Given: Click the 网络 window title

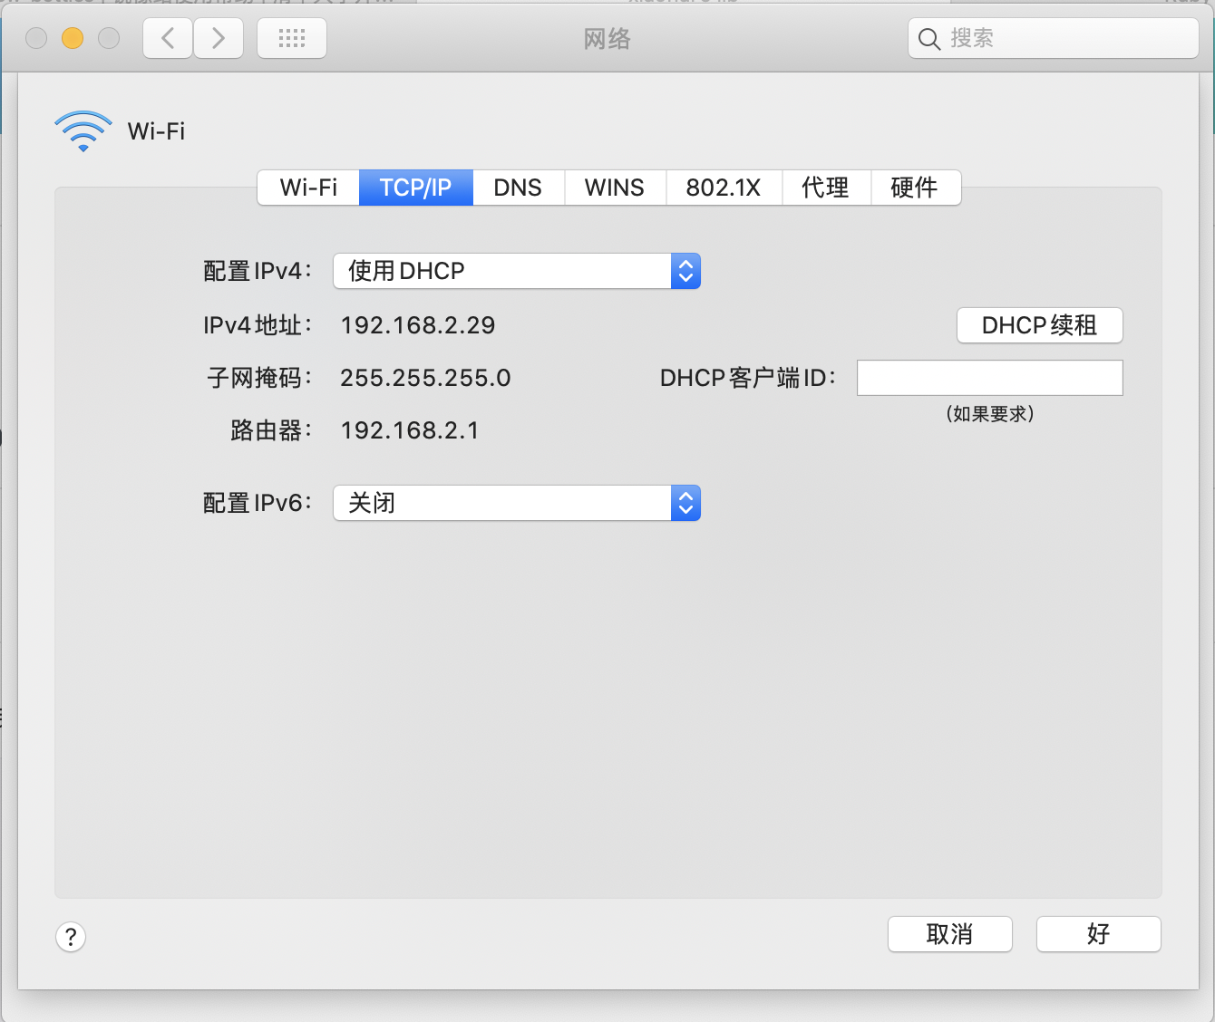Looking at the screenshot, I should (x=607, y=39).
